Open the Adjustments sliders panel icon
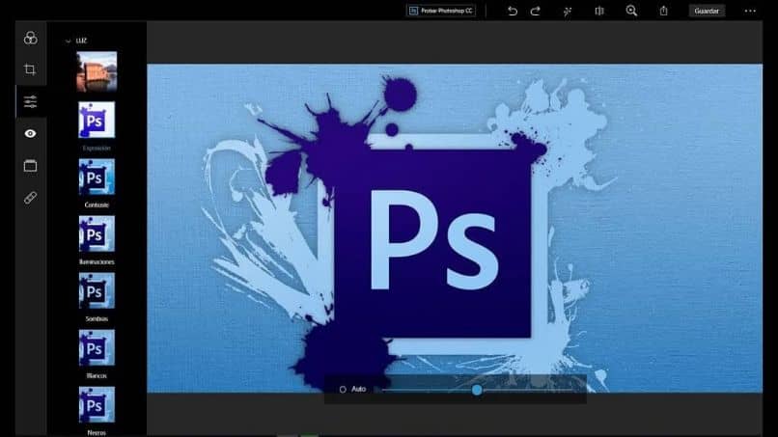The height and width of the screenshot is (437, 778). point(30,101)
